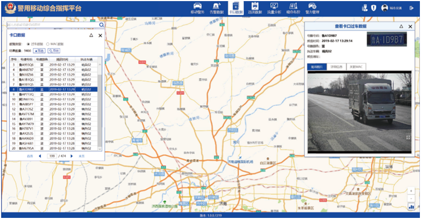Switch to the 详细信息 tab

[336, 67]
